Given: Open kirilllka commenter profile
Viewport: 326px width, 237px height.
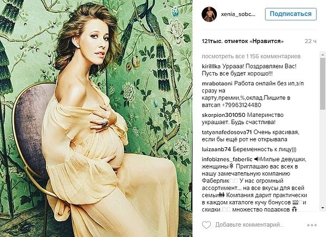Looking at the screenshot, I should click(x=211, y=66).
